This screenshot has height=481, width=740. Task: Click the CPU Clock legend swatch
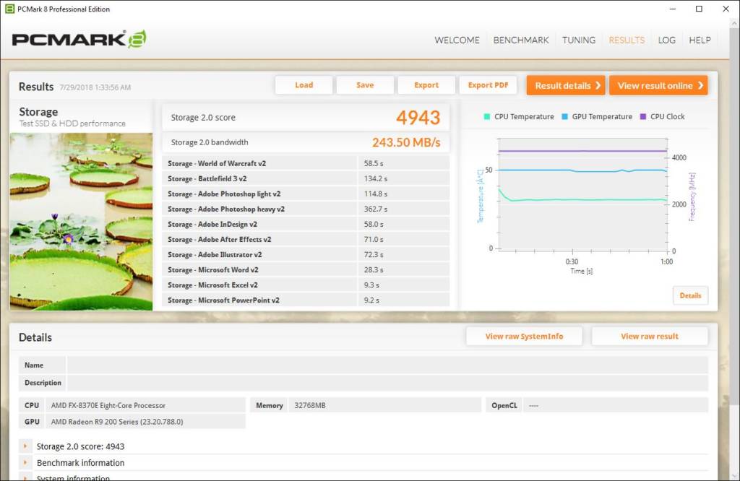click(642, 117)
